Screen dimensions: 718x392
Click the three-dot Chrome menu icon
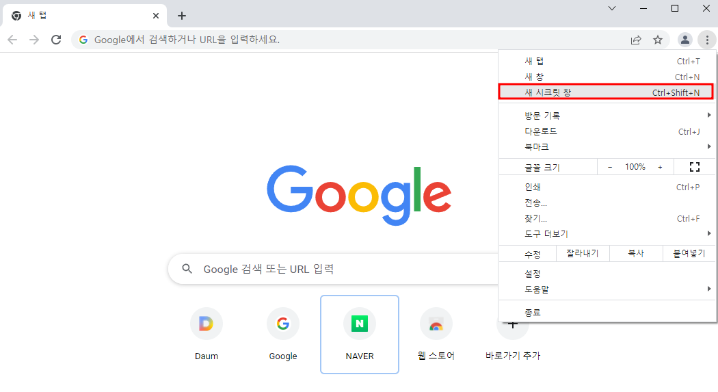pos(707,40)
